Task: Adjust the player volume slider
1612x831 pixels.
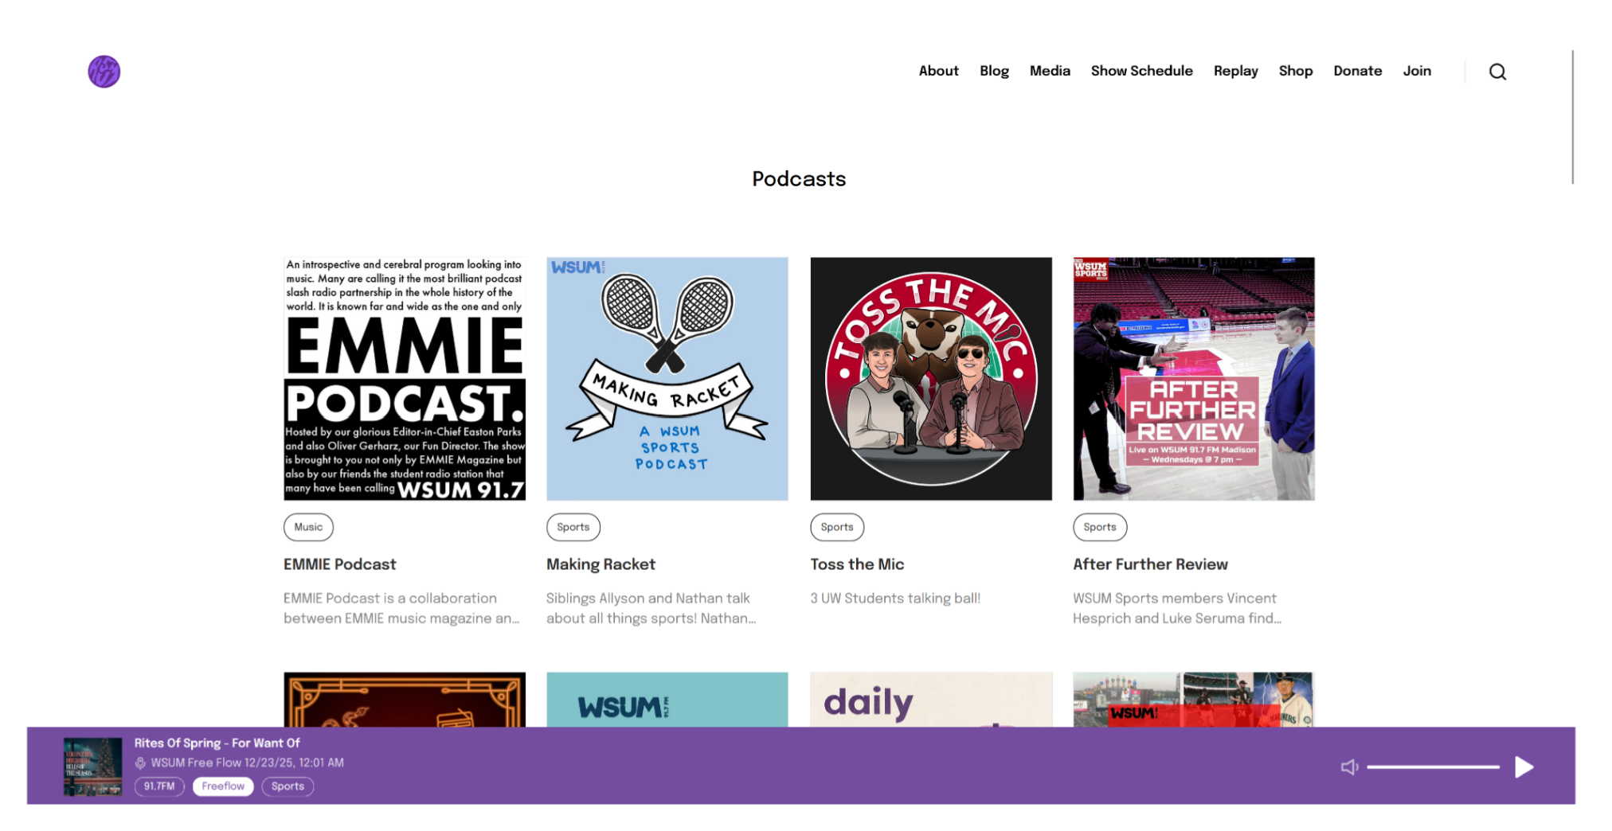Action: (1433, 767)
